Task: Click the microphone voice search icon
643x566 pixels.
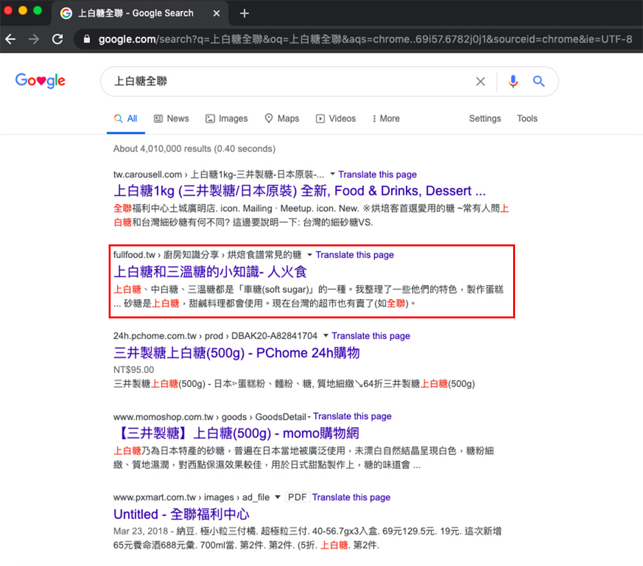Action: pyautogui.click(x=513, y=81)
